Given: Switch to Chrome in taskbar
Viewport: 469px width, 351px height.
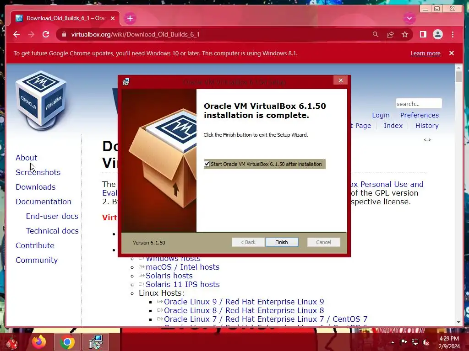Looking at the screenshot, I should point(67,342).
